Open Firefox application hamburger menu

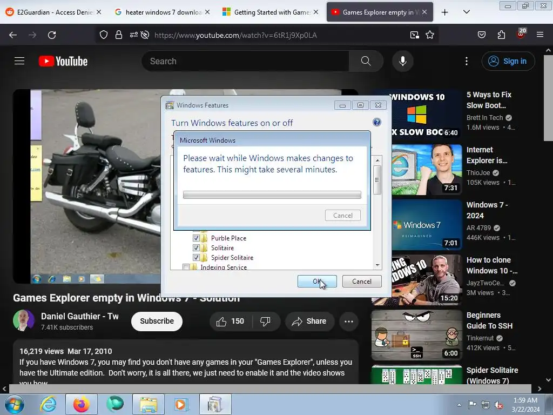pos(540,35)
